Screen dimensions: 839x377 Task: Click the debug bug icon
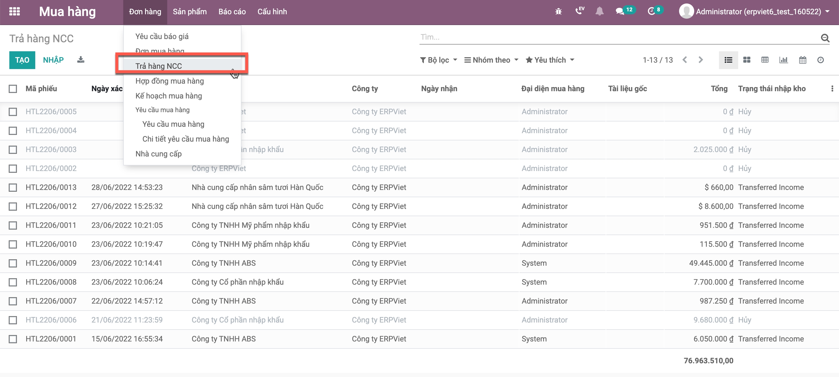click(x=558, y=12)
